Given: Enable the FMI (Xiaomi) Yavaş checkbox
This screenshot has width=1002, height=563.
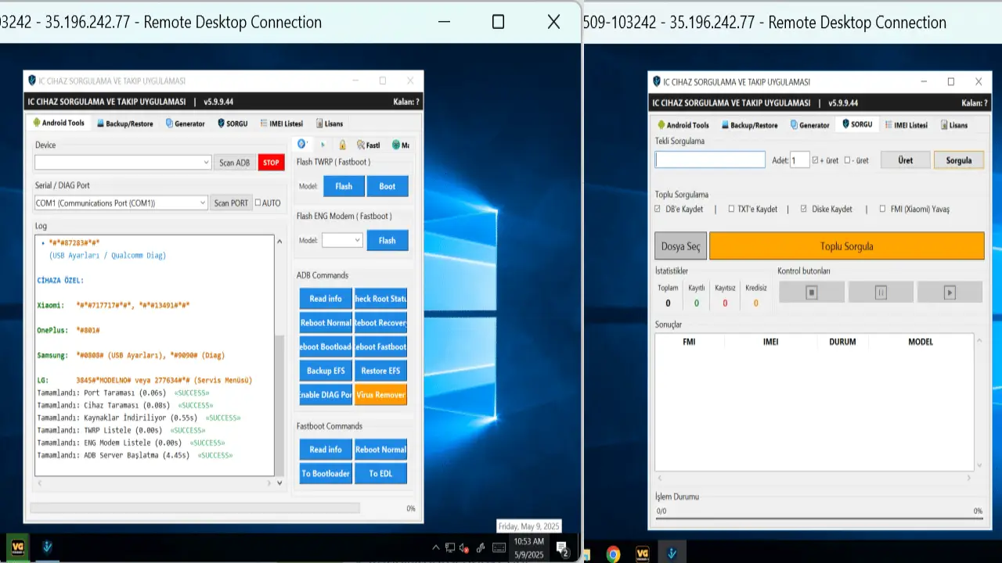Looking at the screenshot, I should tap(882, 209).
